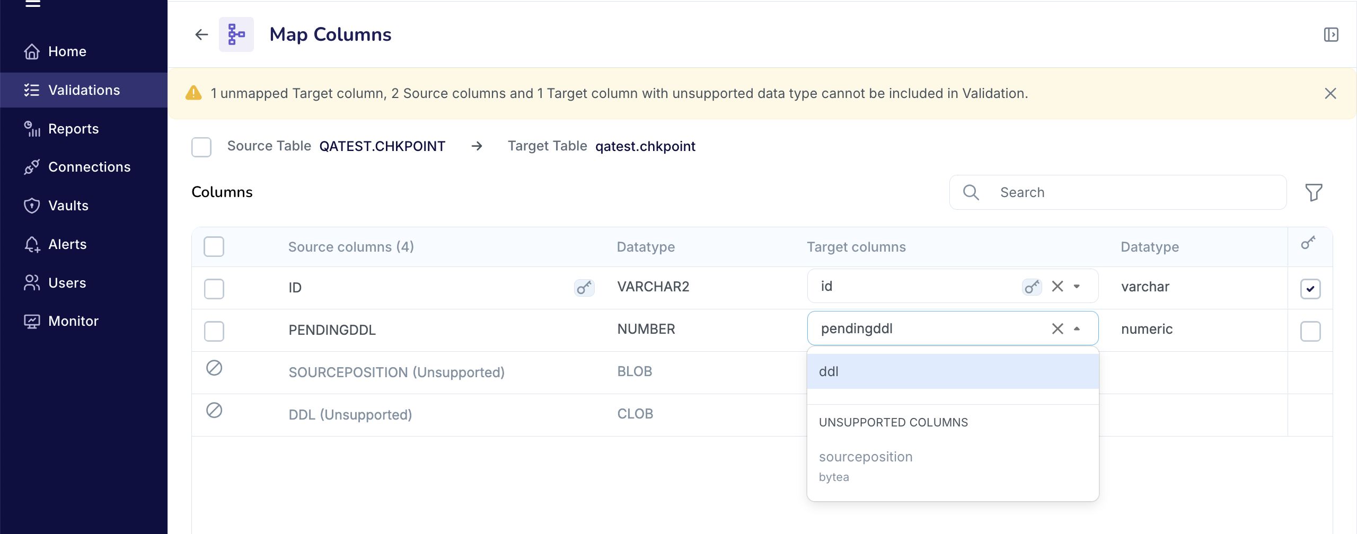Viewport: 1357px width, 534px height.
Task: Check the Source Table QATEST.CHKPOINT checkbox
Action: 201,147
